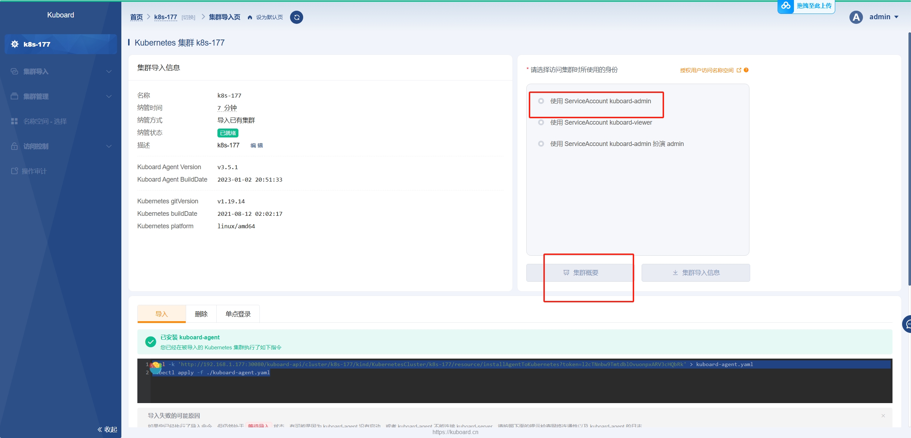Viewport: 911px width, 438px height.
Task: Click the page vertical scrollbar
Action: pyautogui.click(x=909, y=158)
